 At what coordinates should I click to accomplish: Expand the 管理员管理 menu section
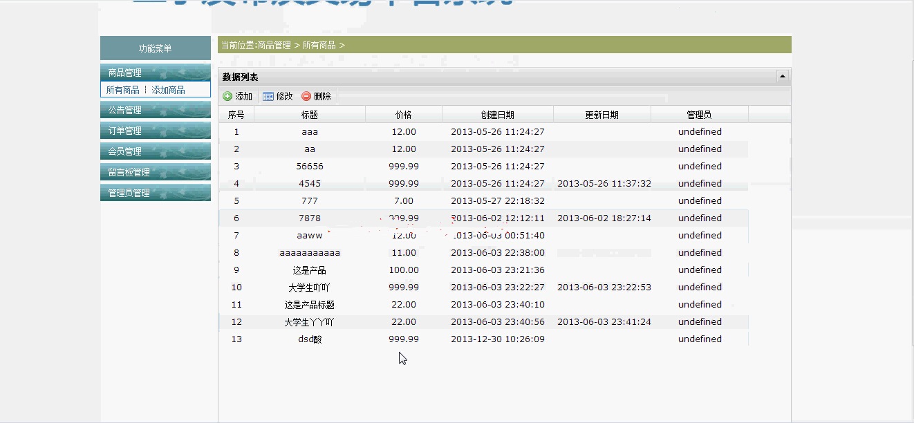point(156,193)
